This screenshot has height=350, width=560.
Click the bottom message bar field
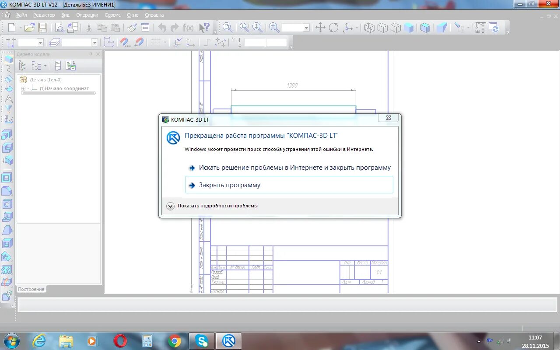coord(287,304)
